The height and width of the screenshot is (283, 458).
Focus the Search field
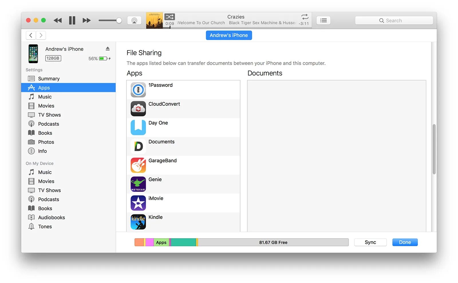(x=394, y=21)
